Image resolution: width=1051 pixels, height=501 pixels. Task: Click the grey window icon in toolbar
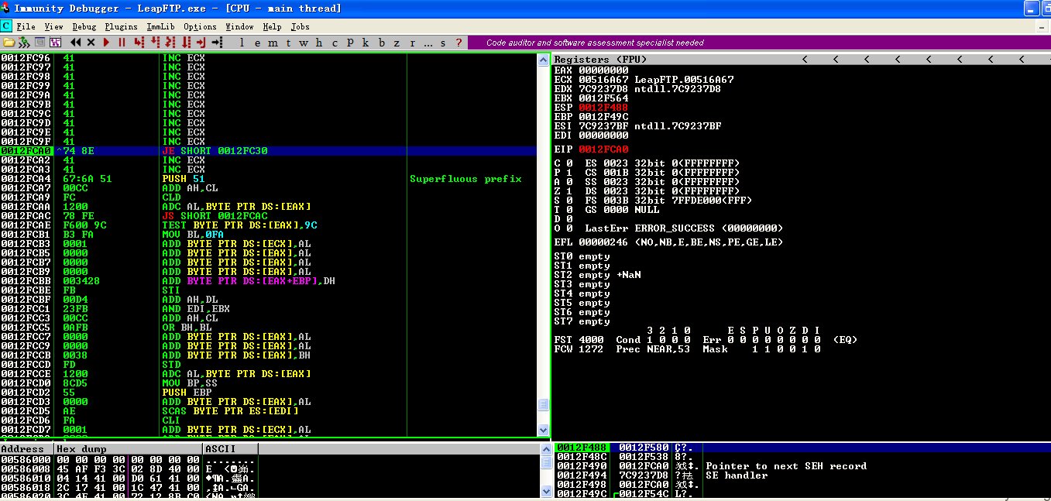click(x=40, y=42)
